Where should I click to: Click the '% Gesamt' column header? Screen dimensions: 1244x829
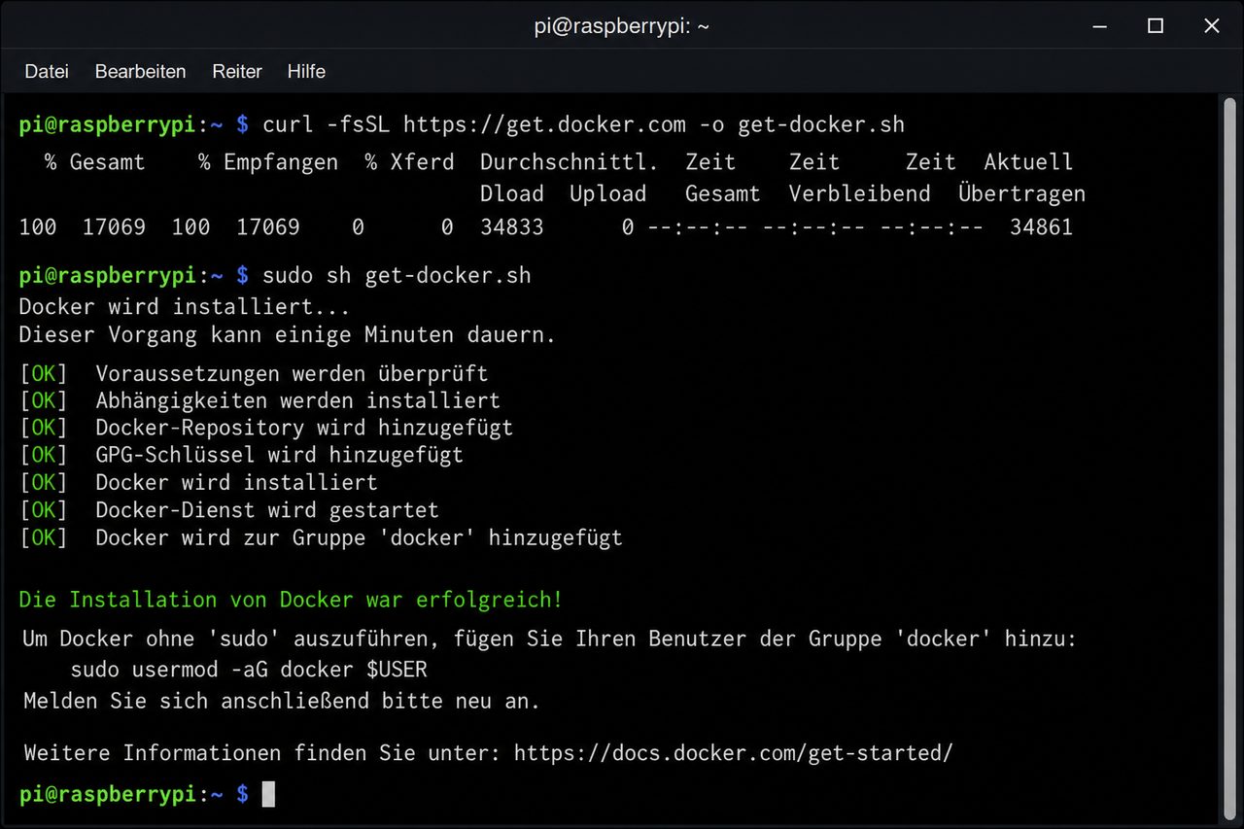pyautogui.click(x=95, y=161)
